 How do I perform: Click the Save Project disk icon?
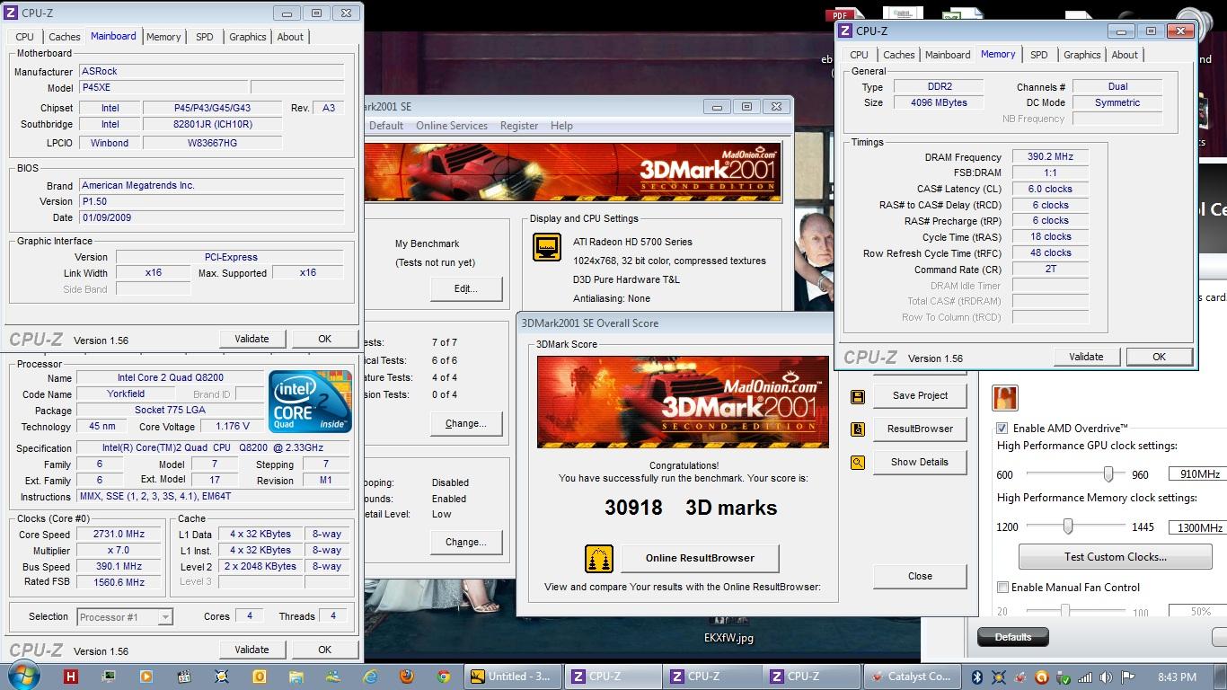tap(858, 396)
